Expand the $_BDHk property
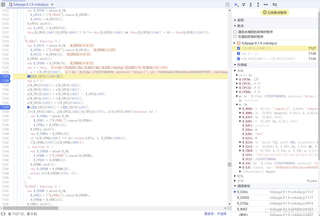This screenshot has width=320, height=216. 240,113
